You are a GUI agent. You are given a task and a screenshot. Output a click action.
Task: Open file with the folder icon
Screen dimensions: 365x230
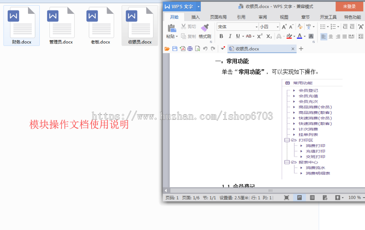(x=167, y=49)
